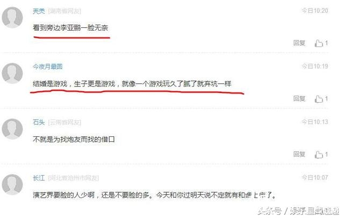The height and width of the screenshot is (218, 344).
Task: Open username link 长江
Action: click(x=39, y=178)
